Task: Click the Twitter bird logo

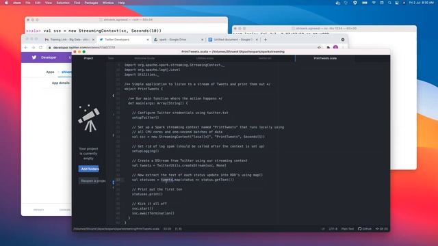Action: (34, 57)
